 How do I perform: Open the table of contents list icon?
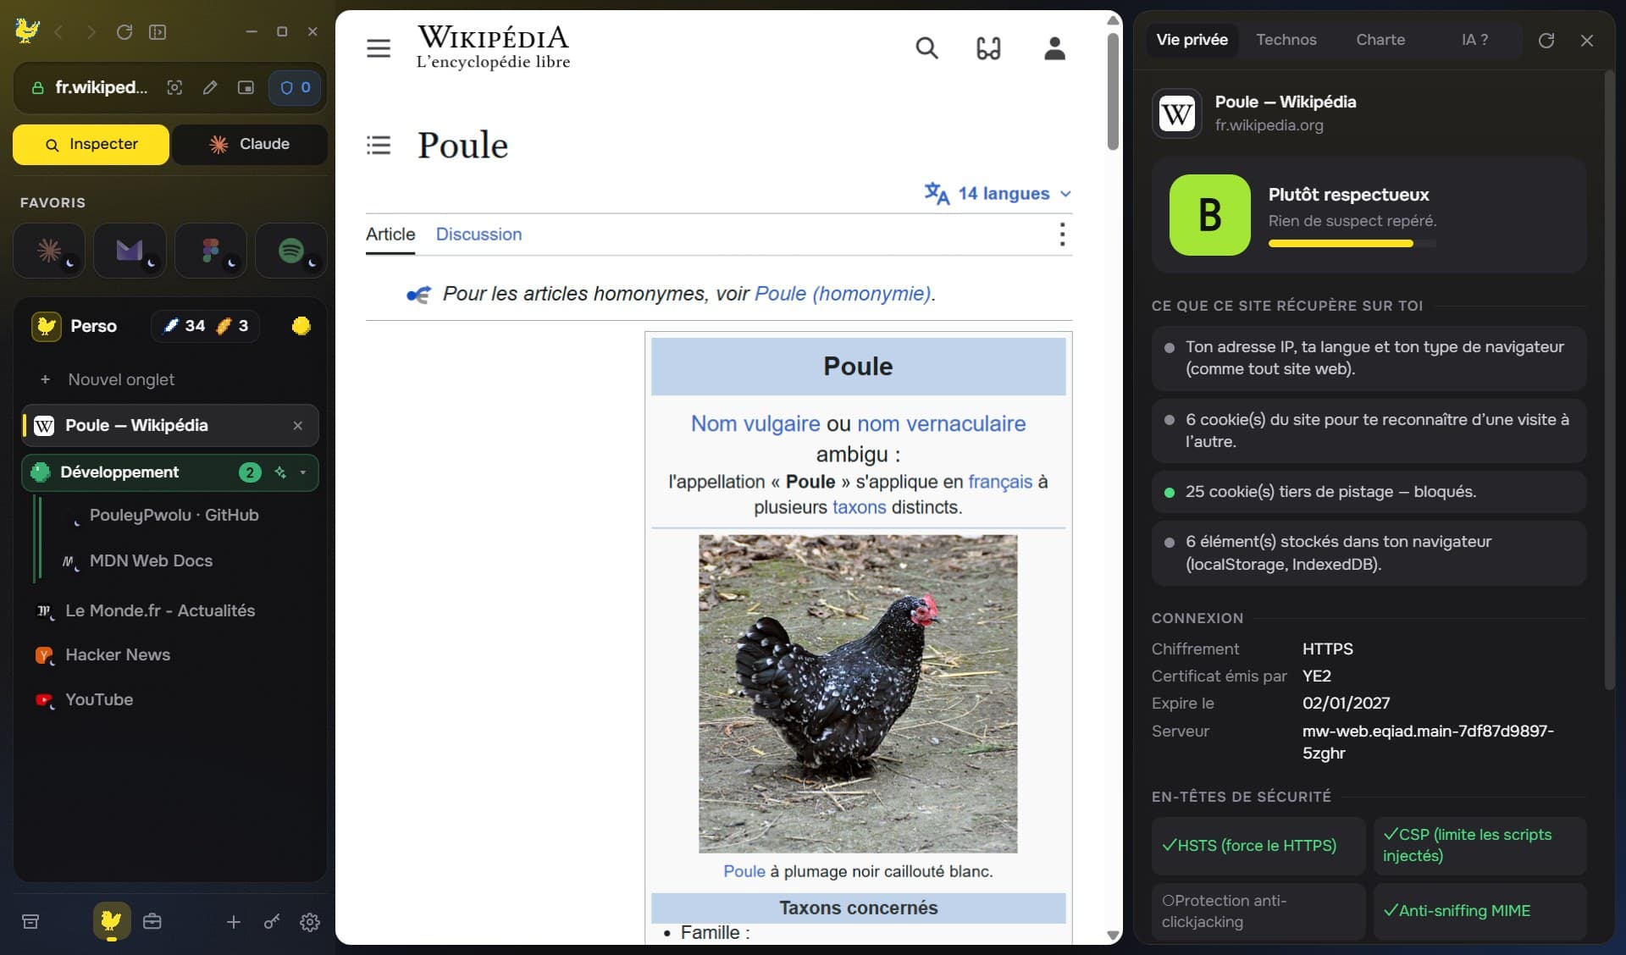(x=379, y=145)
